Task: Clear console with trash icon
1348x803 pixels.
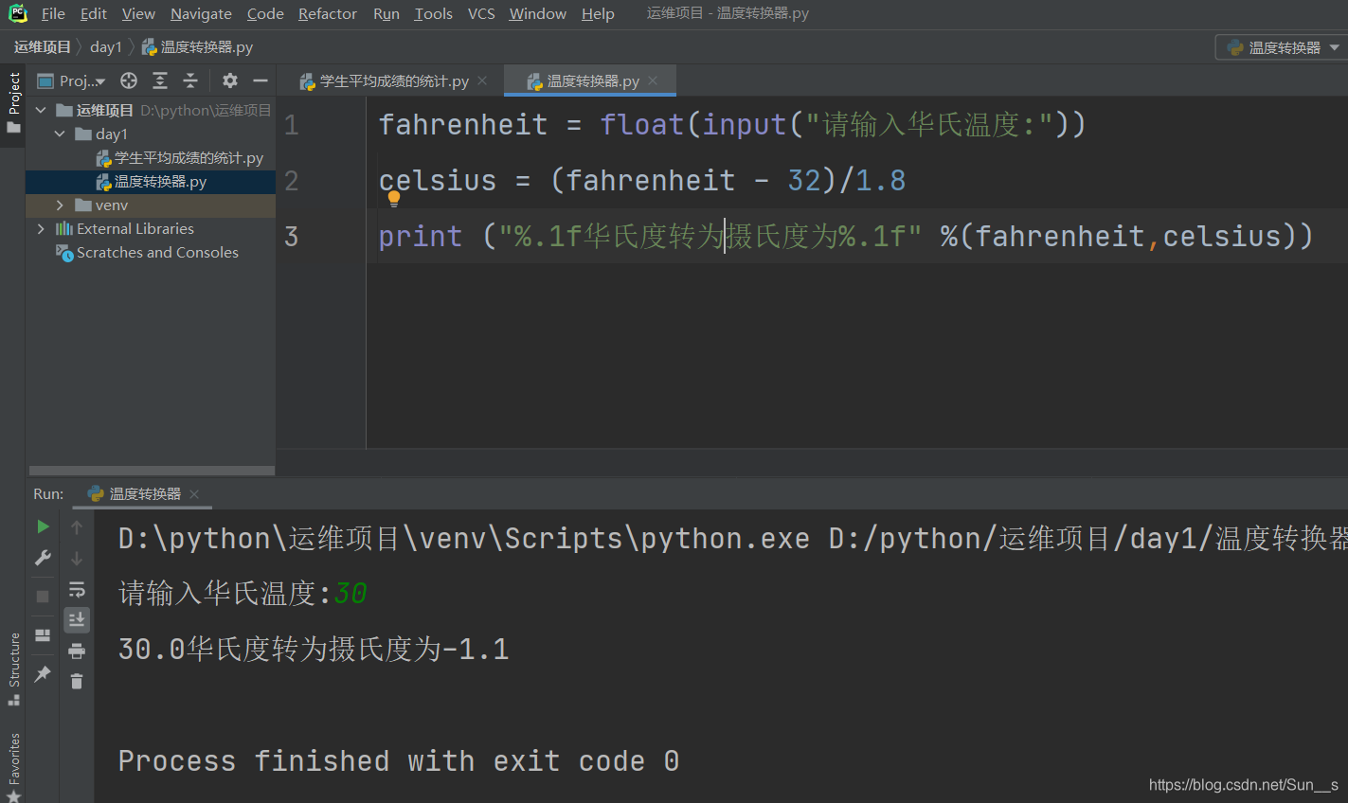Action: pos(77,681)
